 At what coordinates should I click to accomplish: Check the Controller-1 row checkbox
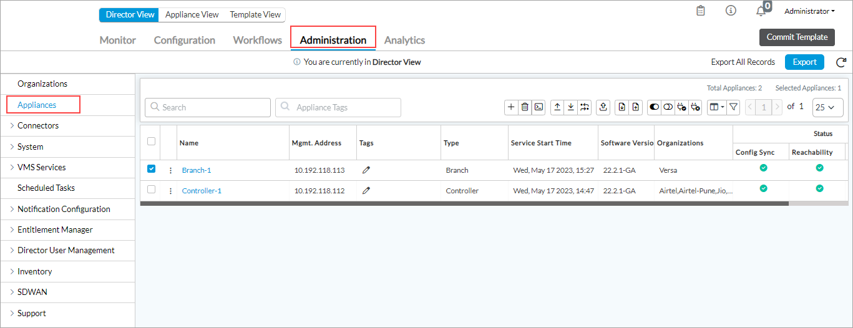coord(151,190)
